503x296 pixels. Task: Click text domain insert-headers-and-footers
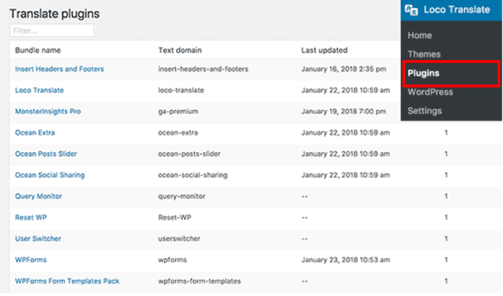pos(203,69)
